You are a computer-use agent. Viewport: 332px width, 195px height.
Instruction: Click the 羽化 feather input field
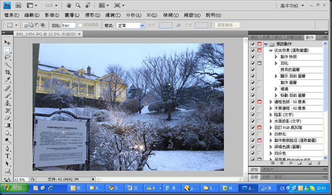tap(69, 25)
